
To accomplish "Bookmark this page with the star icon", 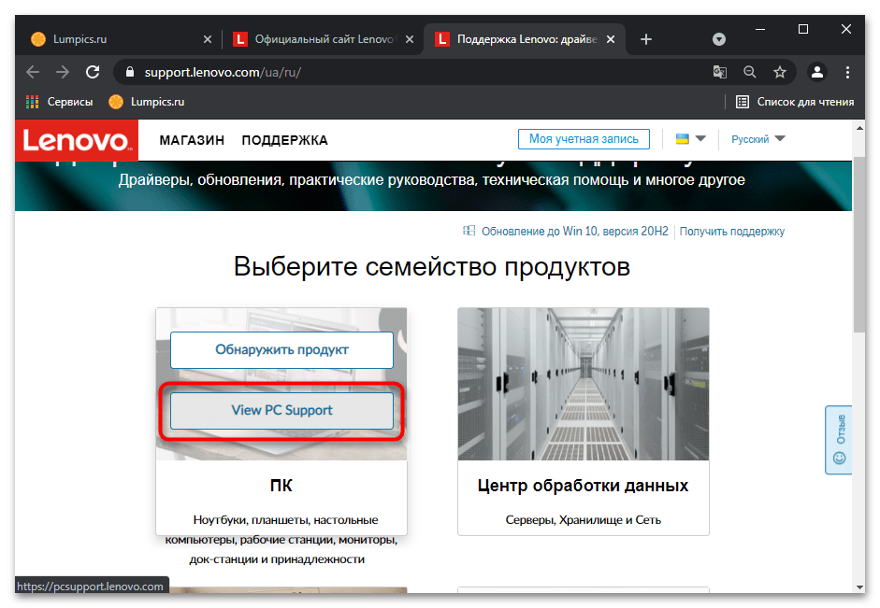I will pos(780,72).
